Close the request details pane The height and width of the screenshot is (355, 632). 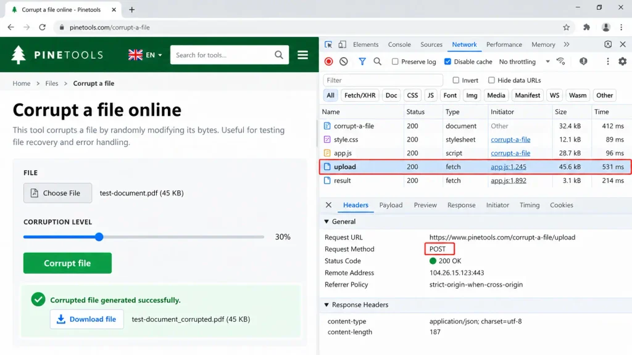click(328, 205)
